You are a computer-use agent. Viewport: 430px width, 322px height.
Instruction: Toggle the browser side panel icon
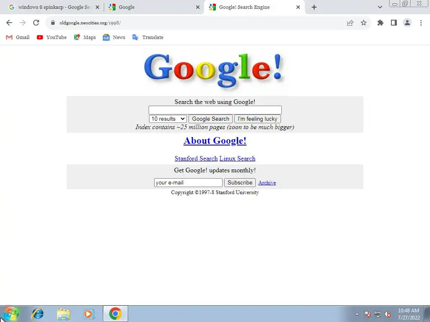pyautogui.click(x=394, y=23)
